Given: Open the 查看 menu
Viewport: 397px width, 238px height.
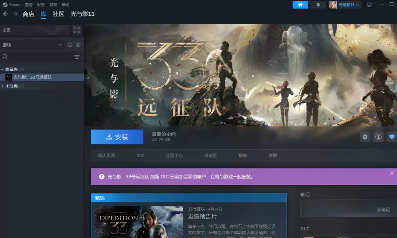Looking at the screenshot, I should coord(29,4).
